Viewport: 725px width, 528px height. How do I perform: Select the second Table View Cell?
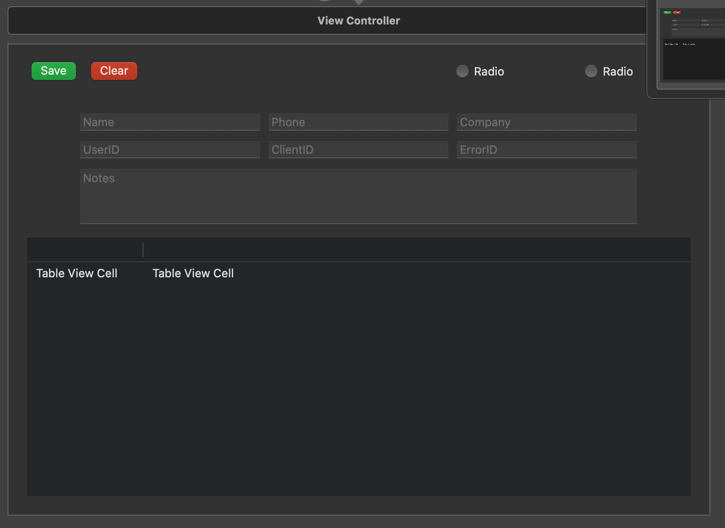click(x=193, y=273)
